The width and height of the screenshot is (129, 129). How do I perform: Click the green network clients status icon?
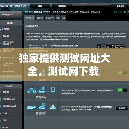[125, 12]
